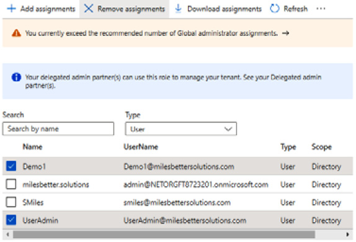Viewport: 356px width, 242px height.
Task: Click the User type in UserAdmin row
Action: 288,220
